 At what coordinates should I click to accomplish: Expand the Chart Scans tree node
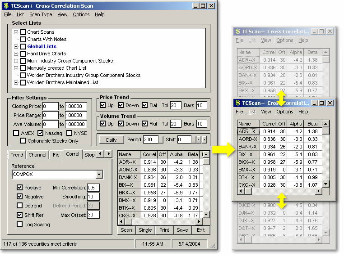16,32
